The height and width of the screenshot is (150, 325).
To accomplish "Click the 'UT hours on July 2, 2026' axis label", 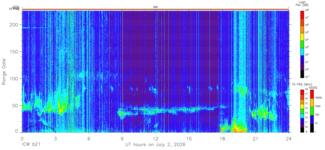I will click(155, 145).
